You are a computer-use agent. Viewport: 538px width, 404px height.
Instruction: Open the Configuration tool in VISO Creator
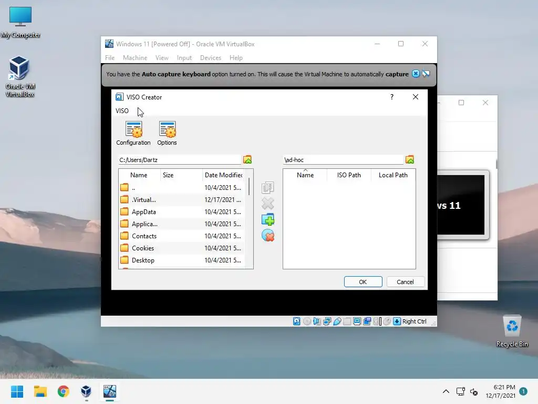pyautogui.click(x=133, y=133)
